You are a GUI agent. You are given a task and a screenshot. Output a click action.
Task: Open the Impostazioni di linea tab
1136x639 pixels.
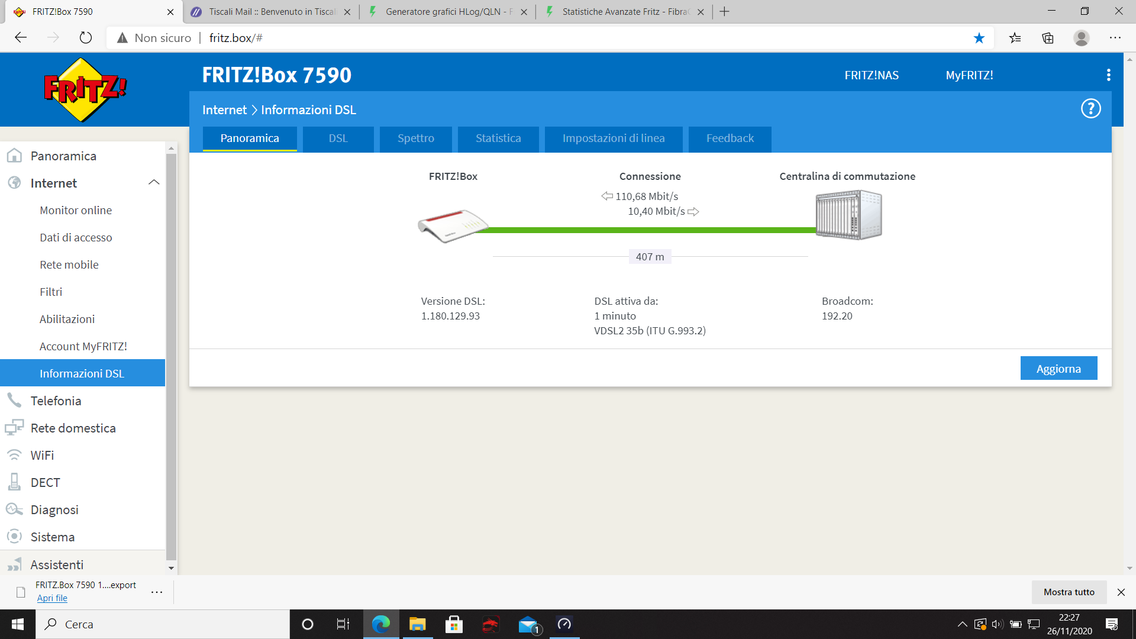614,138
